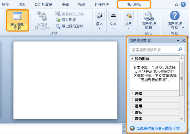Open the 演示图板形状 pane options arrow

pyautogui.click(x=178, y=41)
